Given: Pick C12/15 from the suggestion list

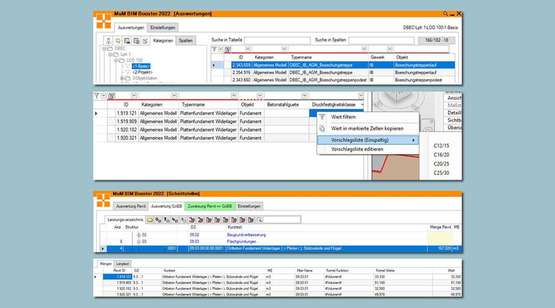Looking at the screenshot, I should point(441,145).
